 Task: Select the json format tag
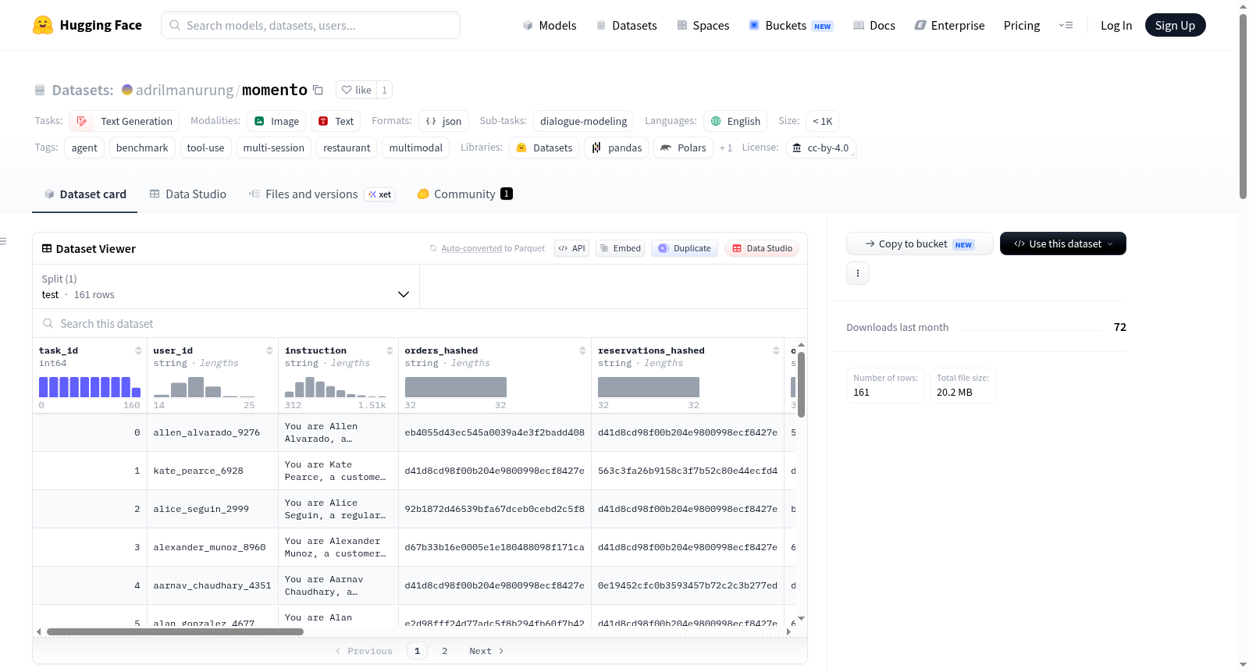click(443, 121)
